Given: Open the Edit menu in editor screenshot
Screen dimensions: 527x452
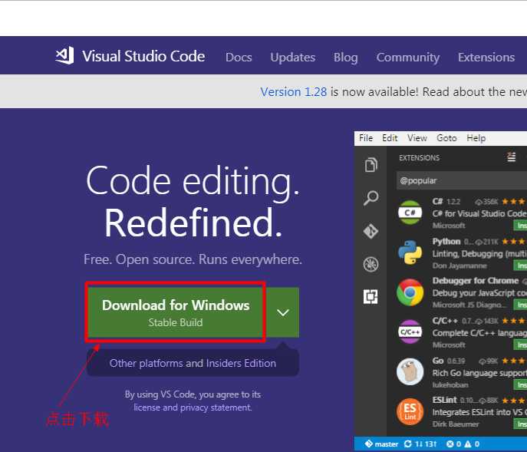Looking at the screenshot, I should tap(390, 138).
